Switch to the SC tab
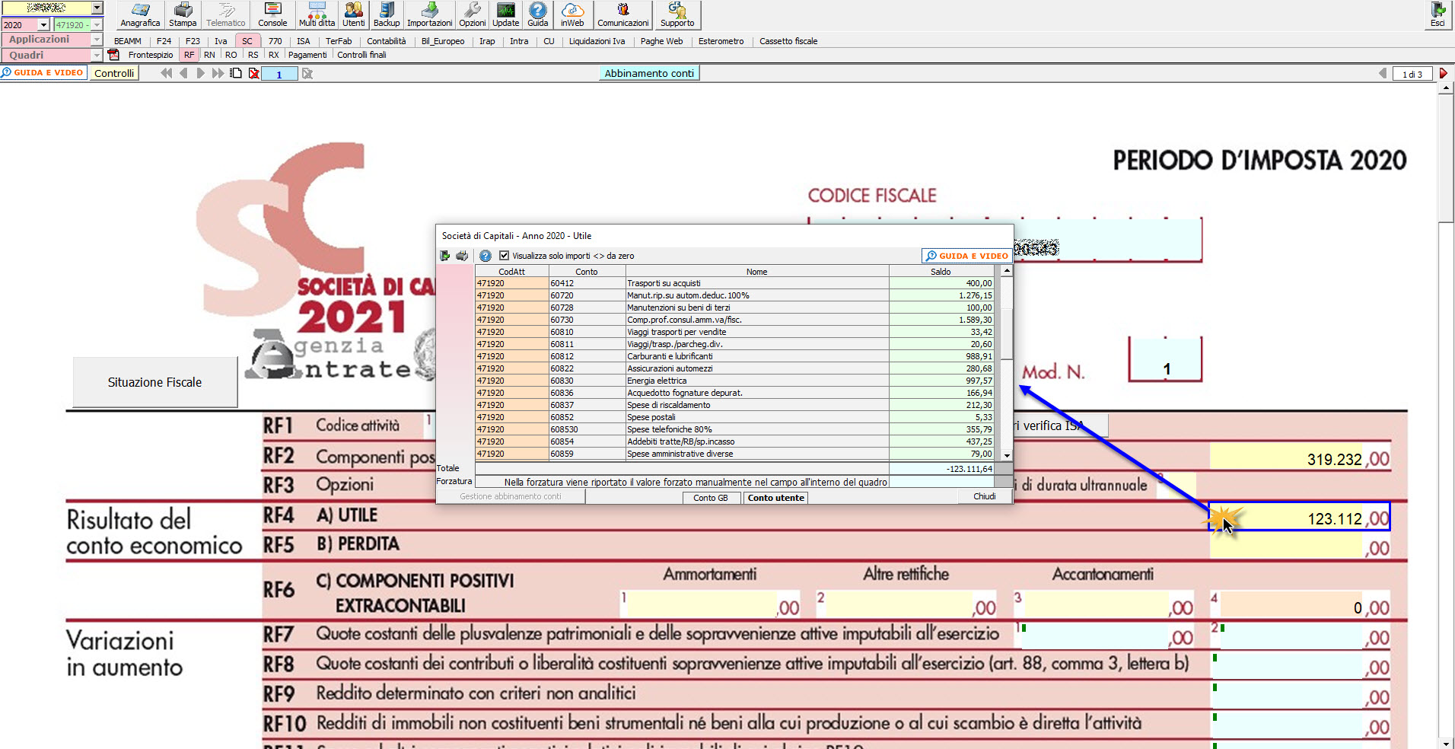Screen dimensions: 1455x749 tap(247, 41)
